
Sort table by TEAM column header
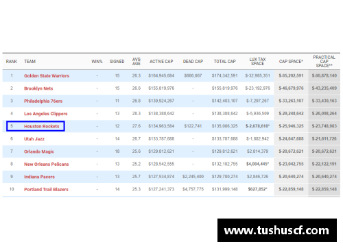tap(29, 62)
